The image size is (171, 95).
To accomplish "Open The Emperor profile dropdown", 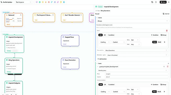I will 24,2.
